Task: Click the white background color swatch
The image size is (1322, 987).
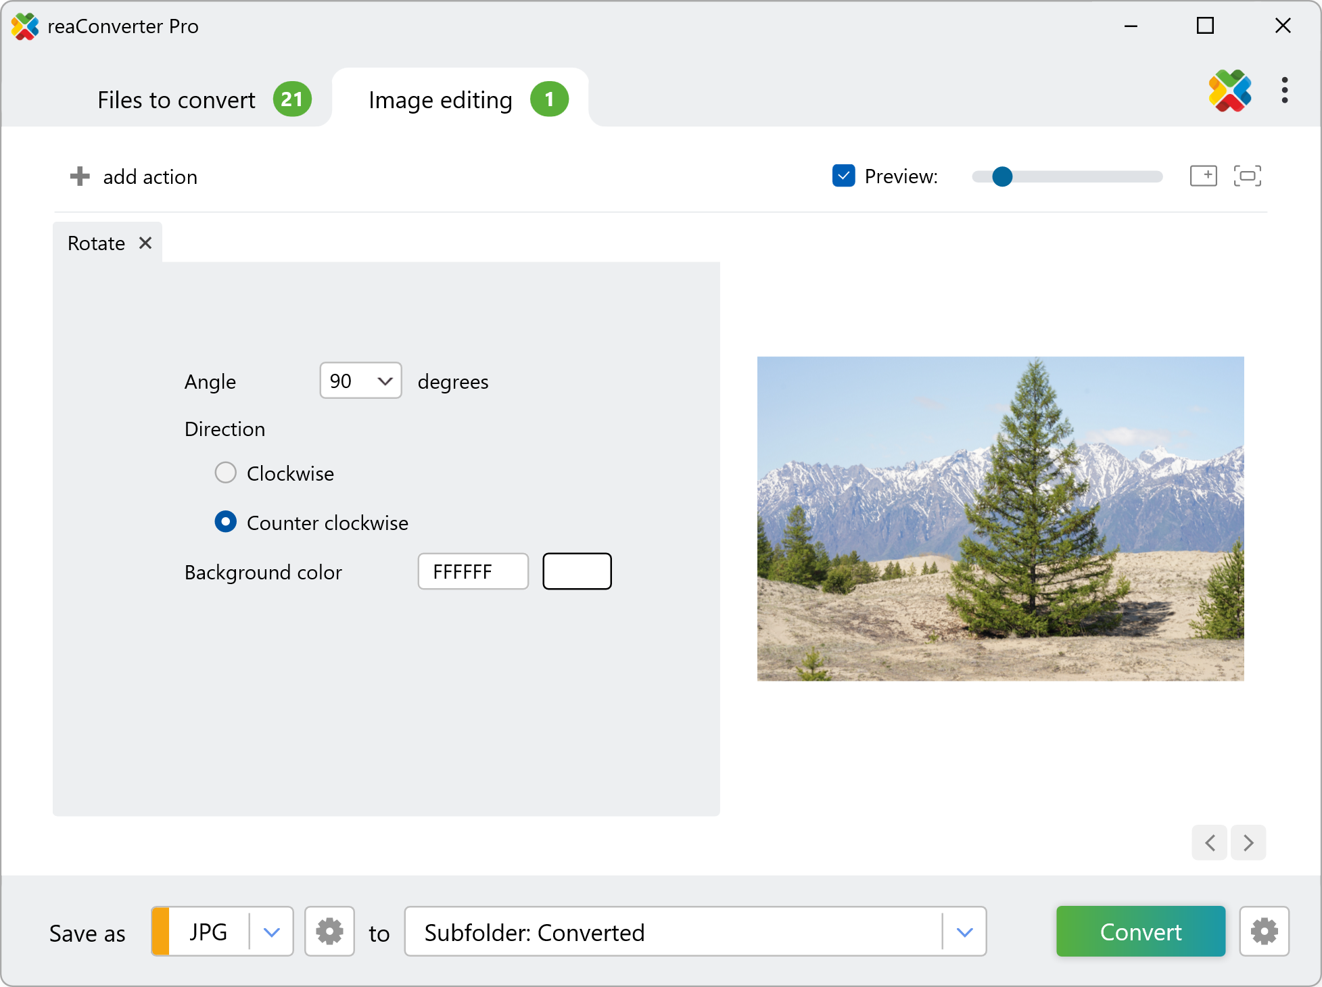Action: (x=577, y=571)
